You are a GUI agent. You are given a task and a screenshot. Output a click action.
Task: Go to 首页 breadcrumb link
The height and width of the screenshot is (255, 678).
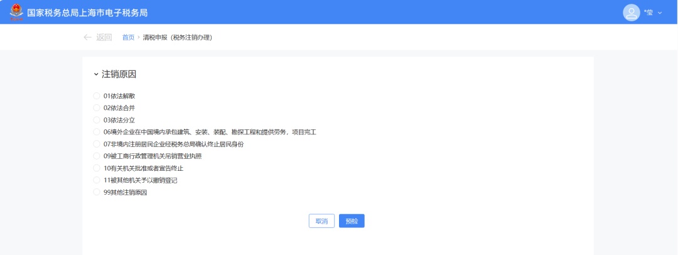[x=128, y=38]
